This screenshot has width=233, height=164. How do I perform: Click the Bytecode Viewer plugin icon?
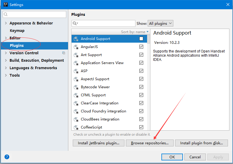[76, 87]
